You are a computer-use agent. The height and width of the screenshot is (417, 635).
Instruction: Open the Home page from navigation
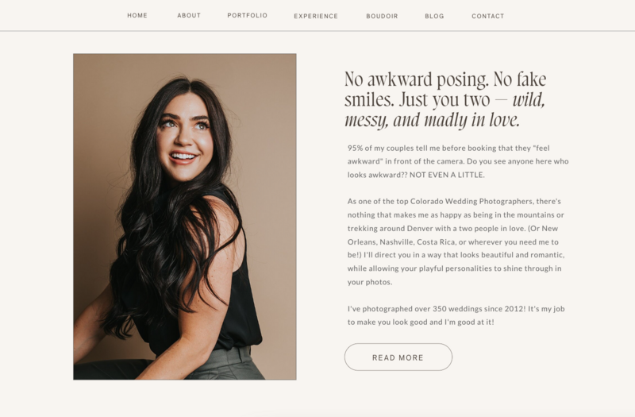click(137, 15)
